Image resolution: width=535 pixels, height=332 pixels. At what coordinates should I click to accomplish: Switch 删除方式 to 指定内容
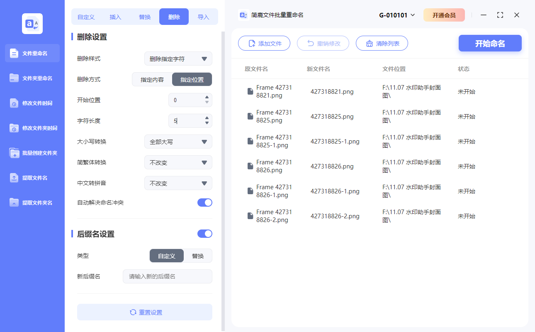151,79
